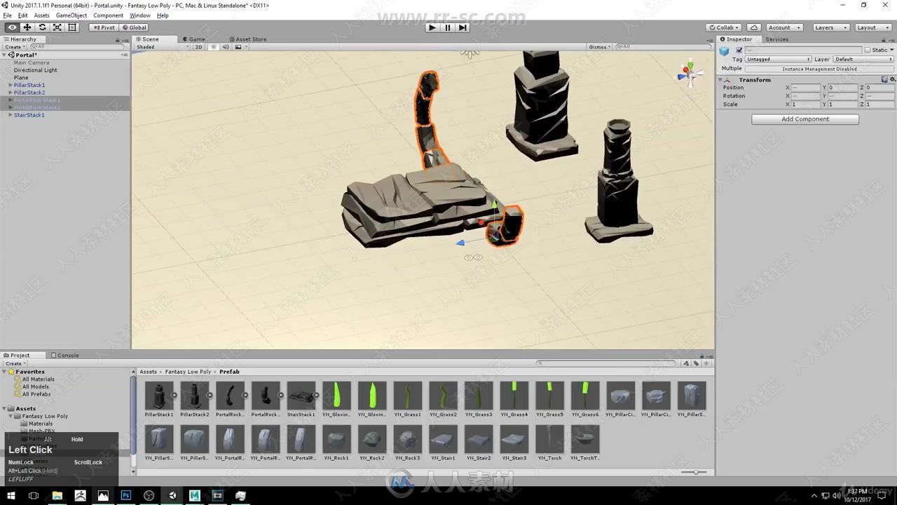897x505 pixels.
Task: Open File Explorer from the taskbar
Action: [x=57, y=495]
